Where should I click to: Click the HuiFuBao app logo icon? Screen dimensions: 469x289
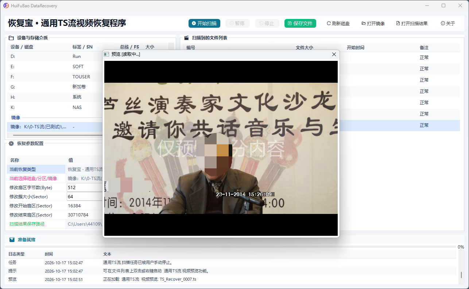point(6,6)
